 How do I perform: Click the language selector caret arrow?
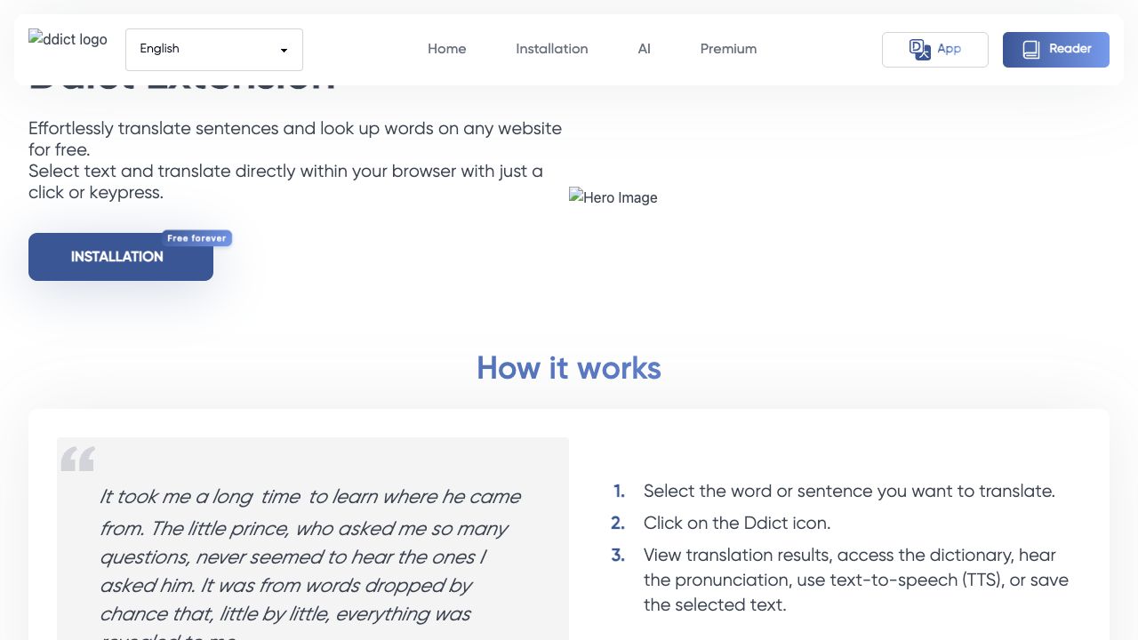(x=284, y=51)
